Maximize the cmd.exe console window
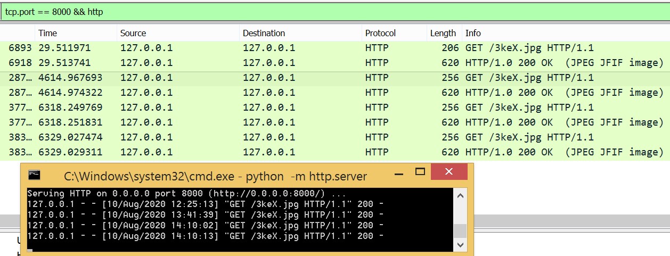The width and height of the screenshot is (670, 256). pyautogui.click(x=420, y=172)
